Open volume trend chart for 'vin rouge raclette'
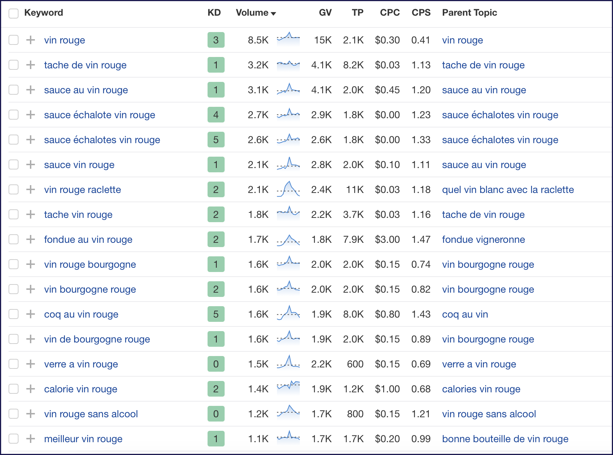This screenshot has width=613, height=455. [288, 189]
